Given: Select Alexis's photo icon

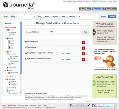Looking at the screenshot, I should point(10,43).
